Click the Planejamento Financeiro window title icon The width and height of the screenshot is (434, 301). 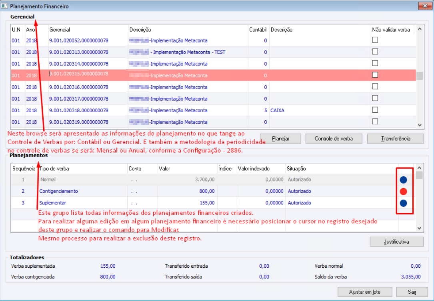tap(4, 6)
